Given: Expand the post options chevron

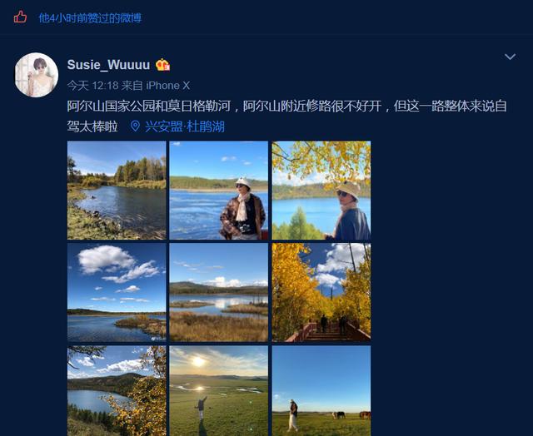Looking at the screenshot, I should [x=510, y=57].
